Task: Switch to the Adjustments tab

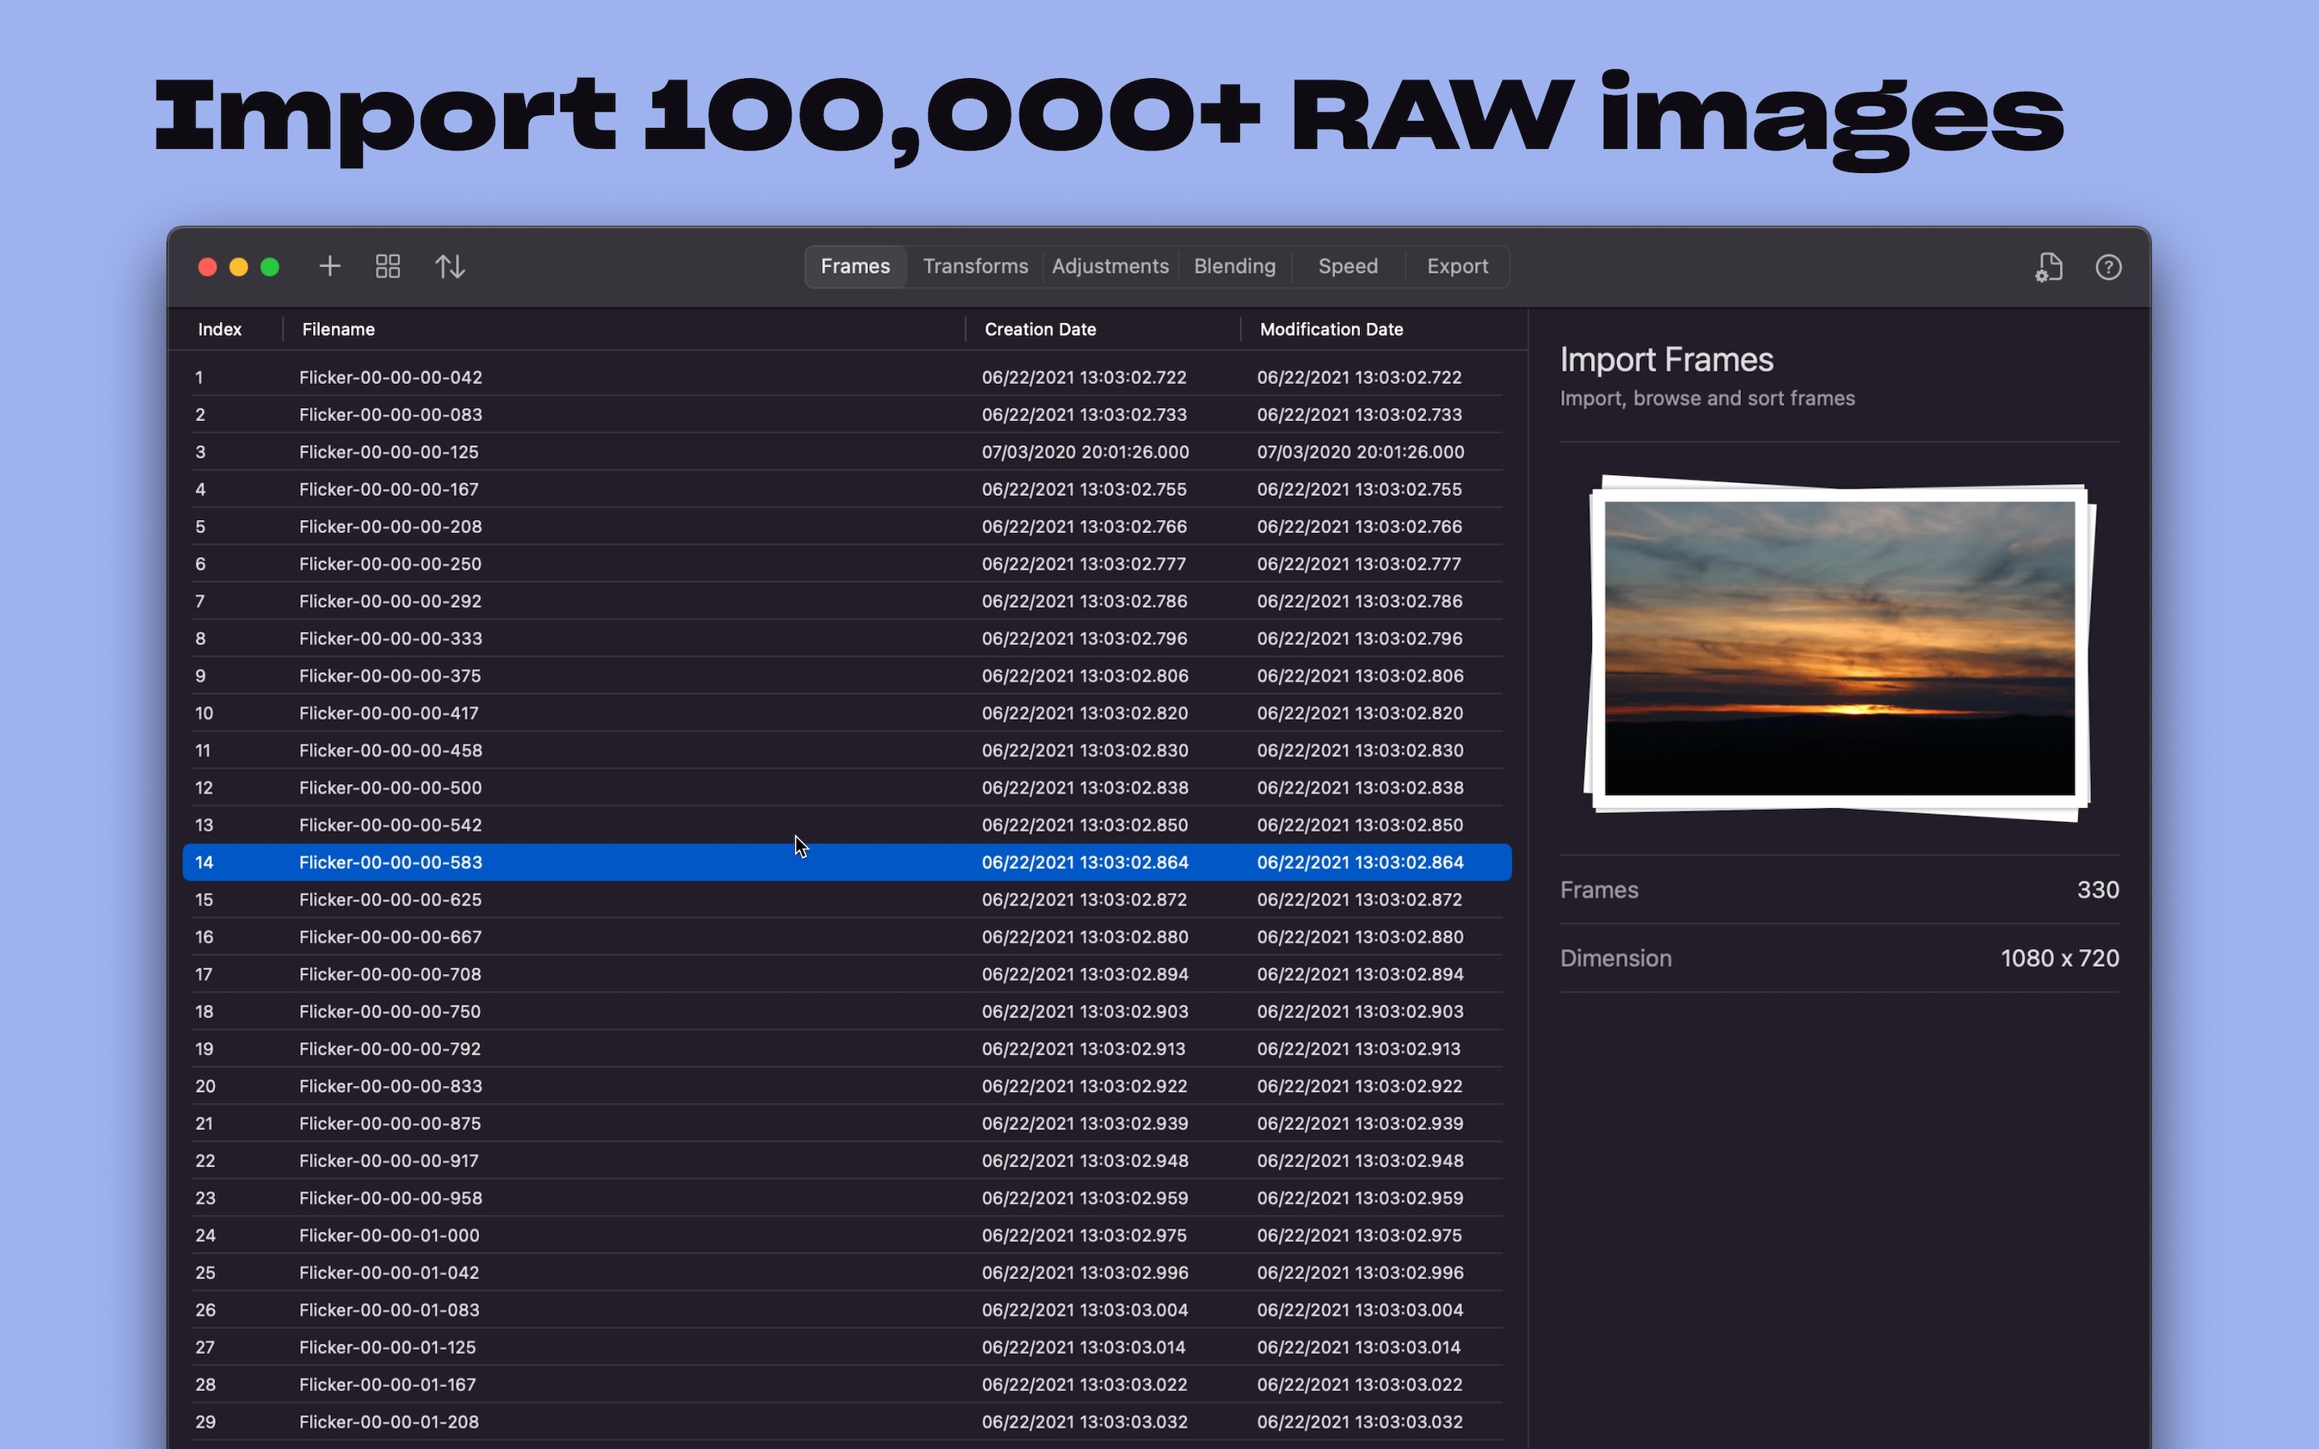Action: (1110, 266)
